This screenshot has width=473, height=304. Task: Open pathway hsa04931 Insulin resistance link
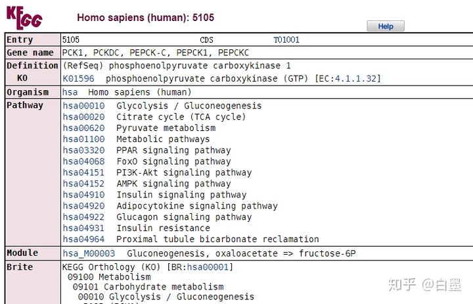pos(83,228)
